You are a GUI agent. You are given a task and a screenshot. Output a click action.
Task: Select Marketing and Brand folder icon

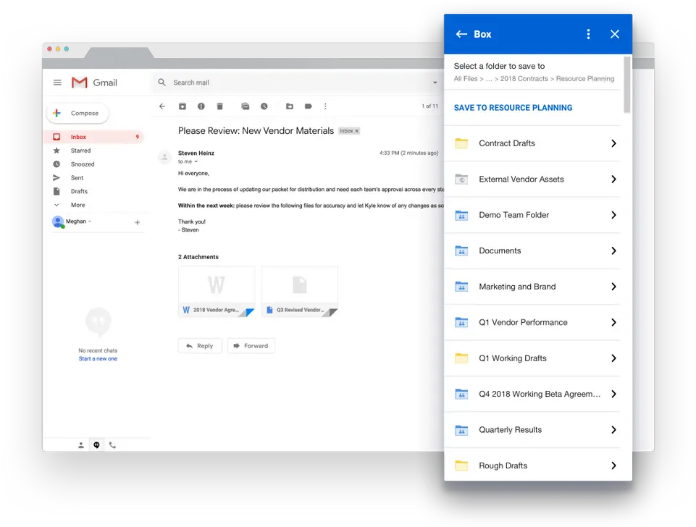461,287
